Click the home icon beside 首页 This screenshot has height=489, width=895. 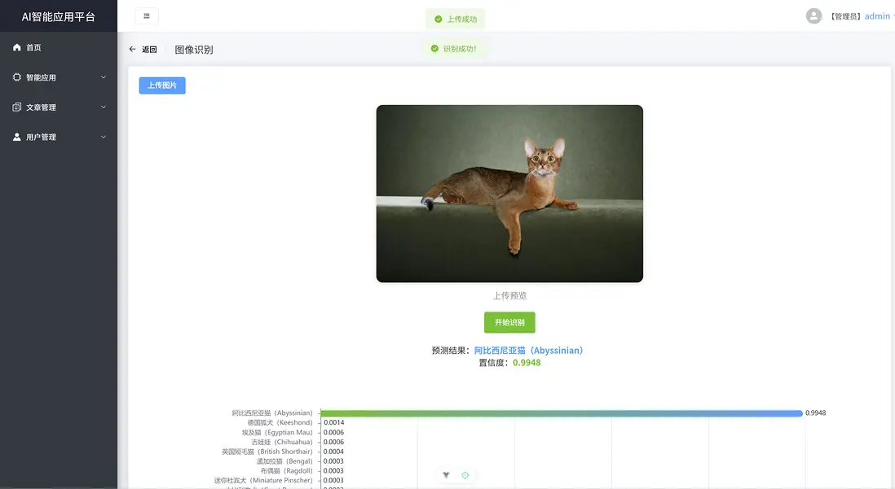pos(16,47)
